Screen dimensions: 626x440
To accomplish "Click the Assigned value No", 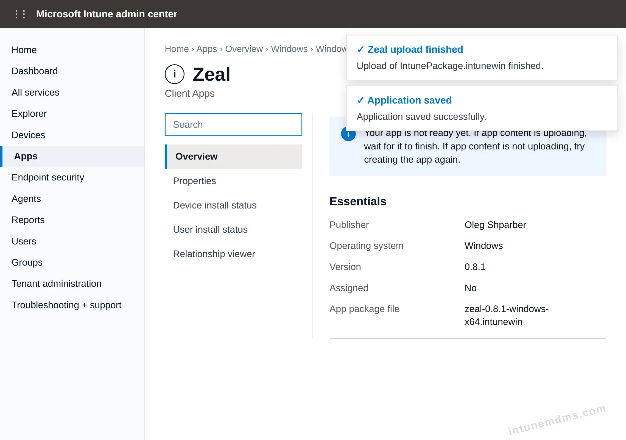I will click(471, 288).
